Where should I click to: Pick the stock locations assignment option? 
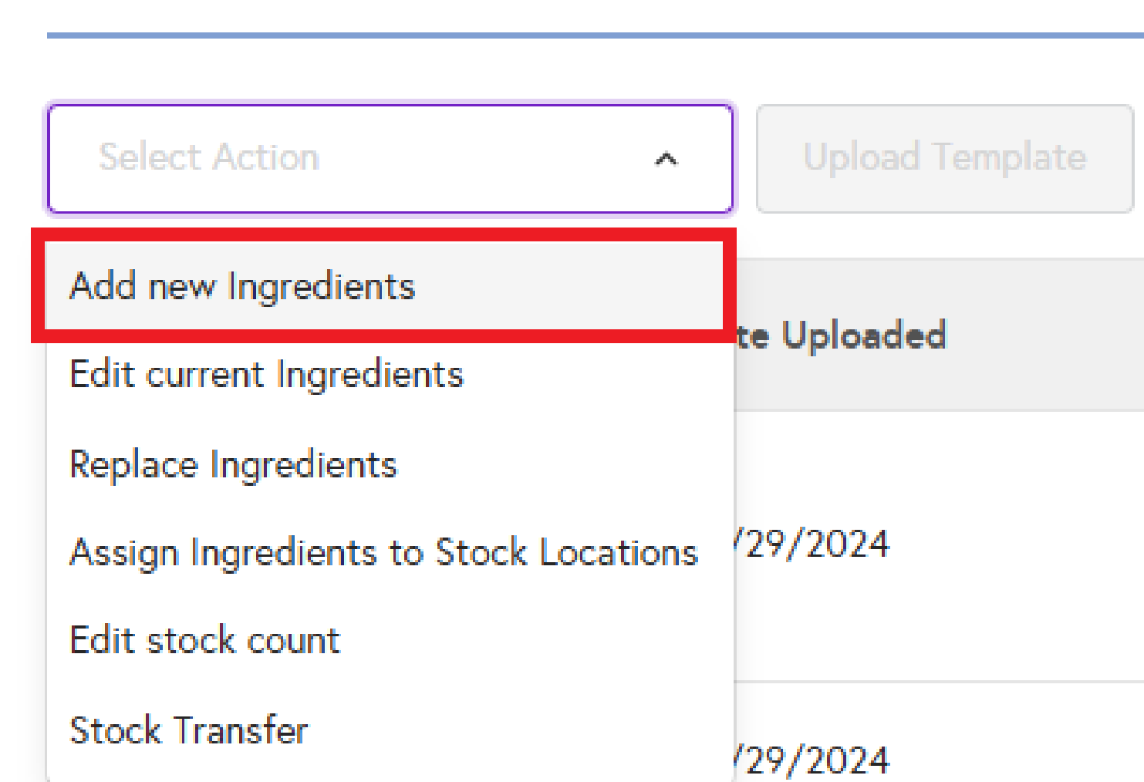(383, 553)
